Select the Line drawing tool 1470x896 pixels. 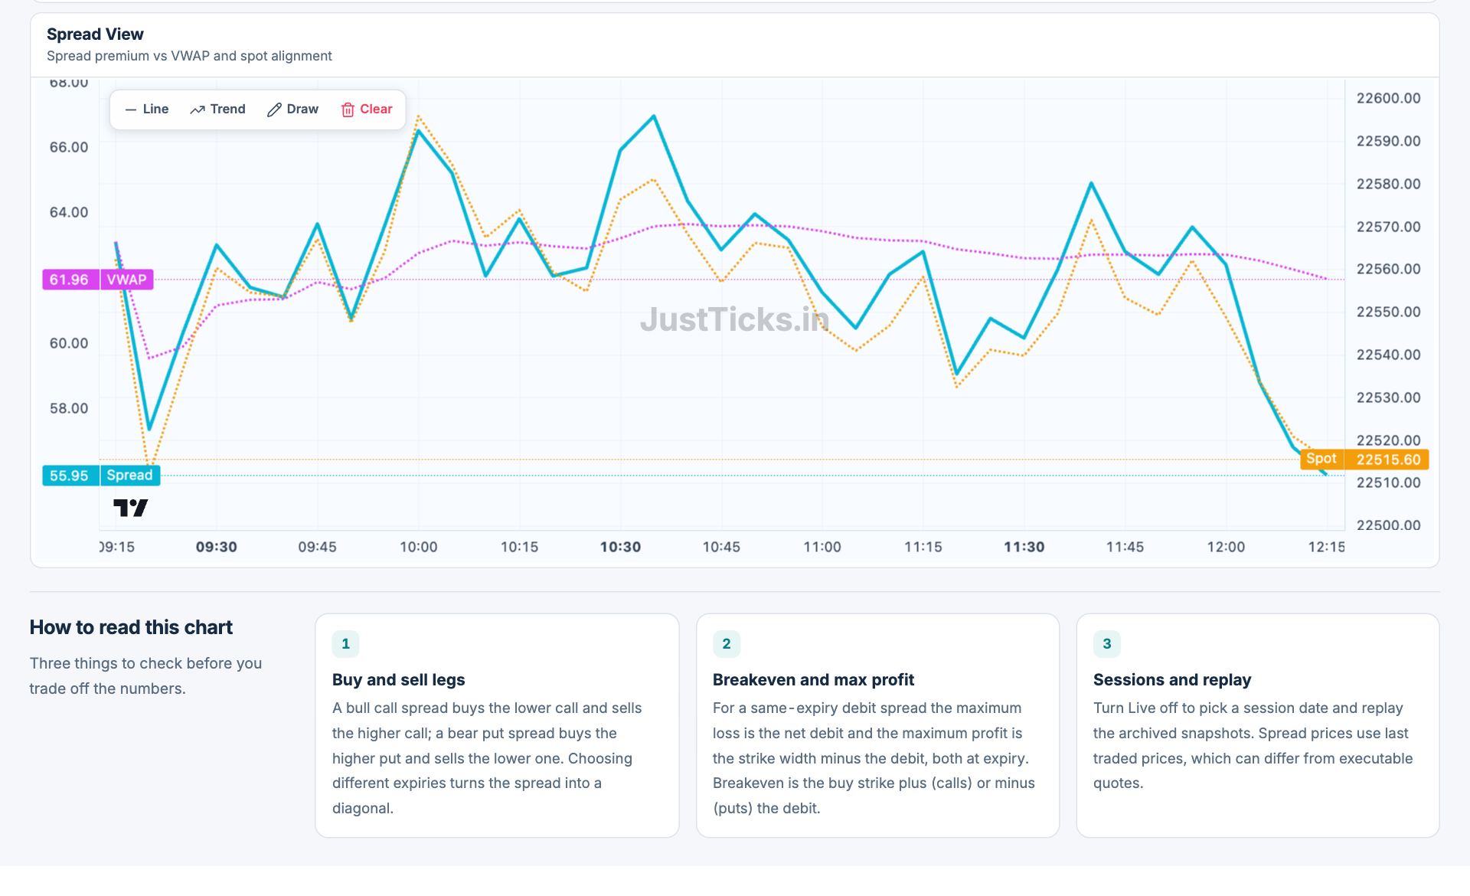[146, 110]
